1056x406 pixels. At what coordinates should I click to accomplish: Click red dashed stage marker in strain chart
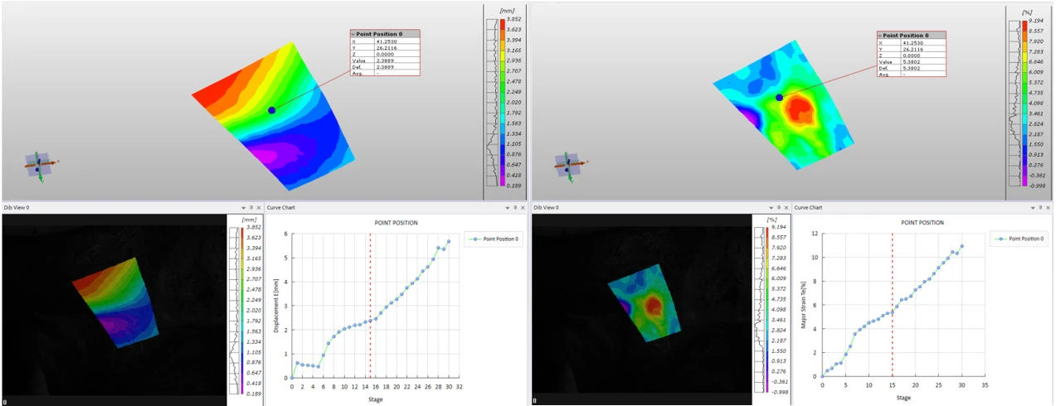893,305
